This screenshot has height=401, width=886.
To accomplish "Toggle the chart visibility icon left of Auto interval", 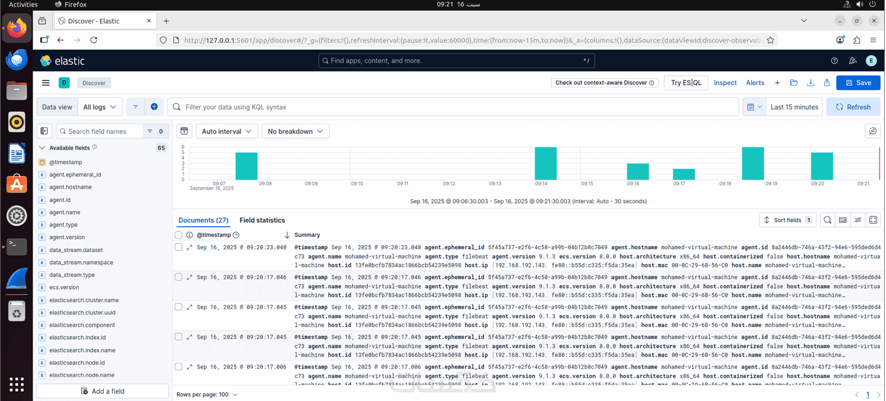I will tap(184, 131).
